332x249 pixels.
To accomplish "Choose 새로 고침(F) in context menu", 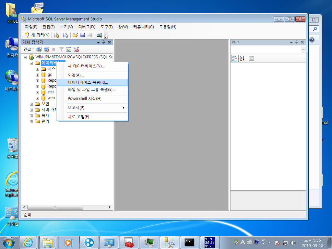I will click(92, 117).
